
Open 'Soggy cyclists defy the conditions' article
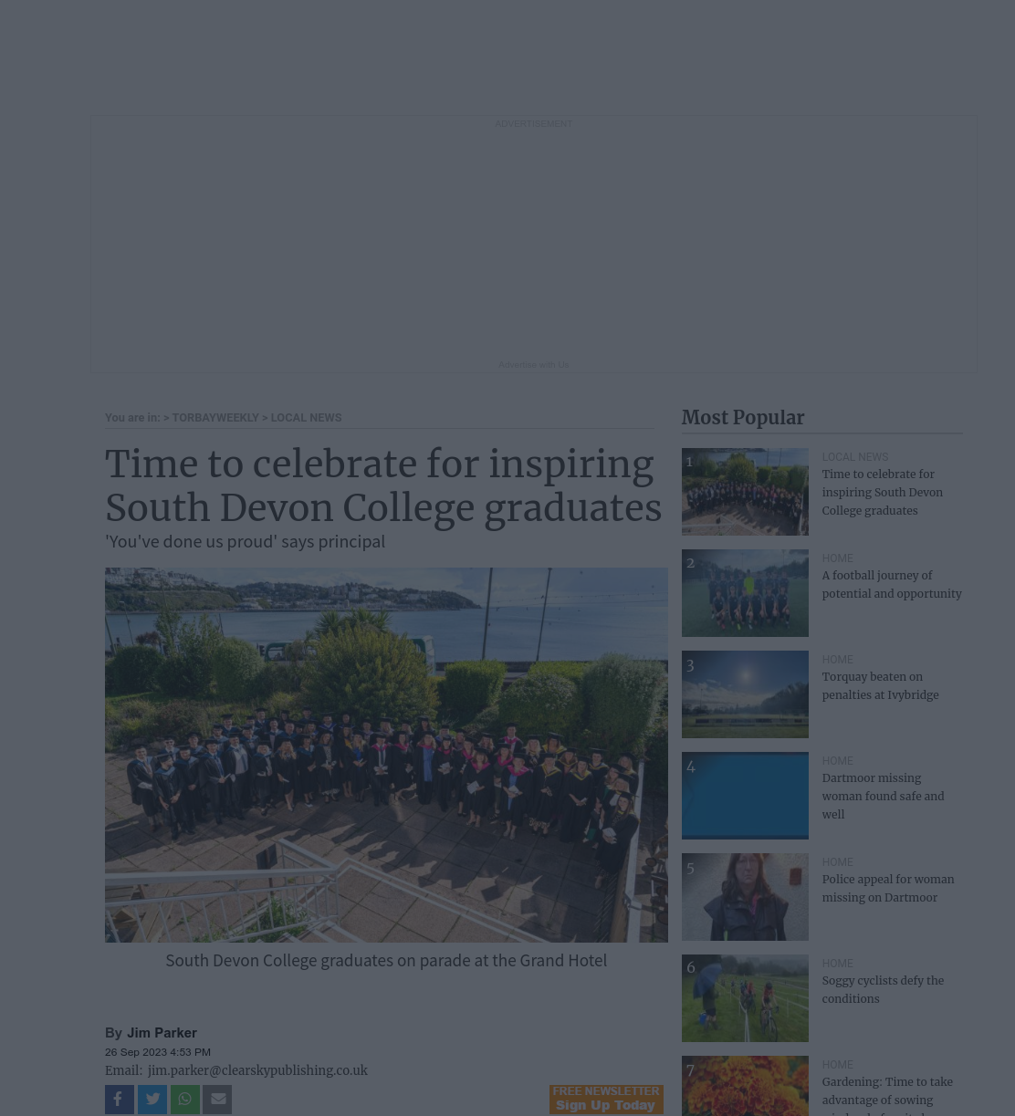tap(883, 989)
